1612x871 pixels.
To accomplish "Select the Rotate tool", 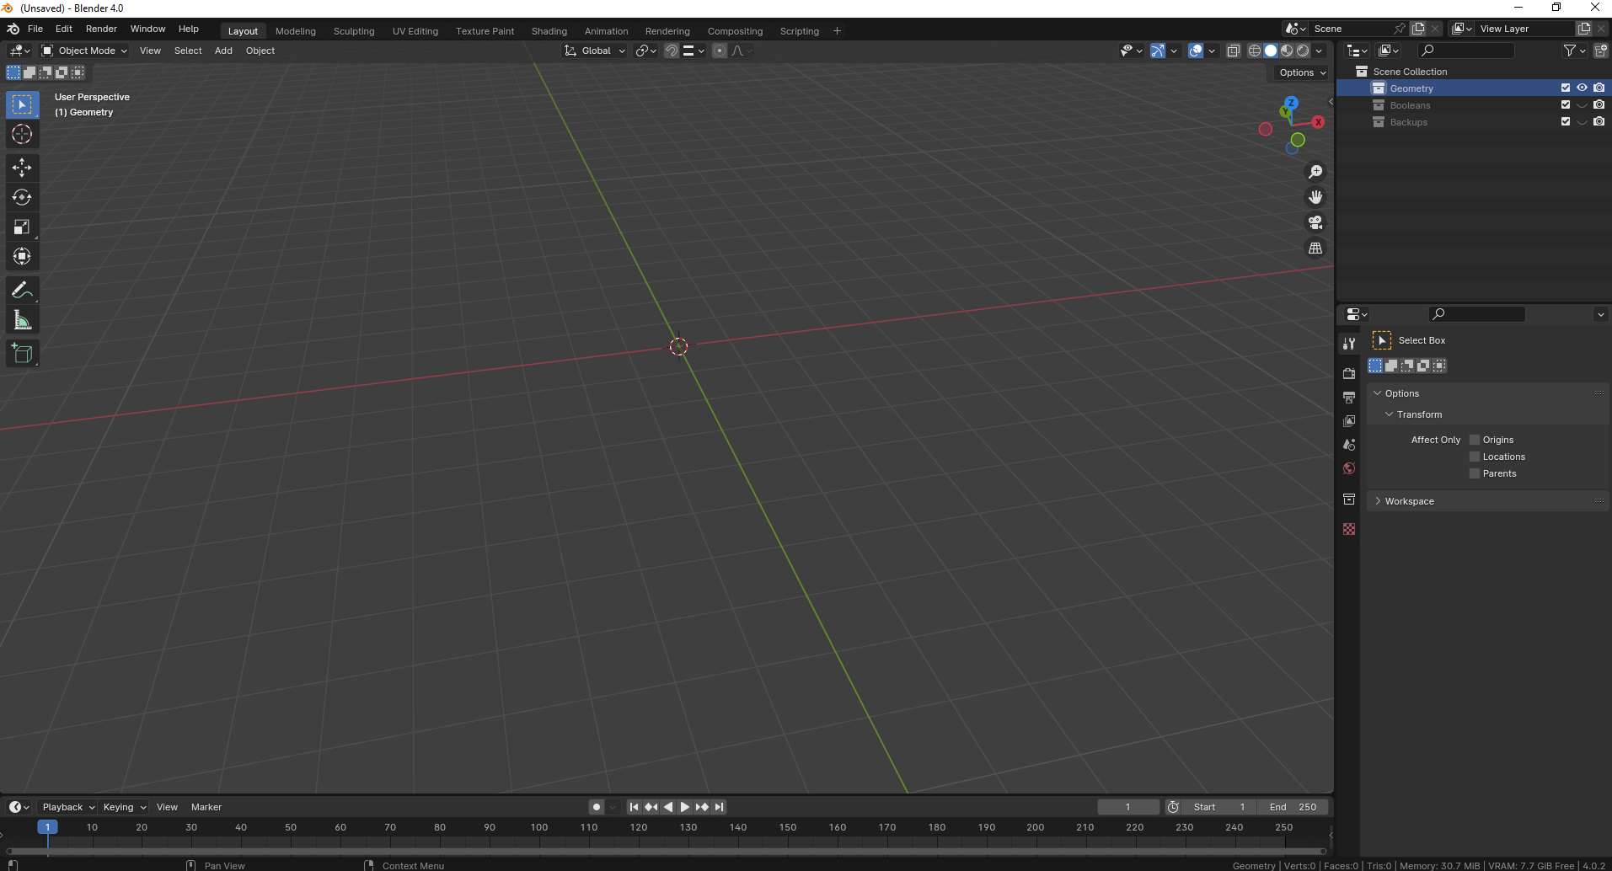I will point(22,197).
